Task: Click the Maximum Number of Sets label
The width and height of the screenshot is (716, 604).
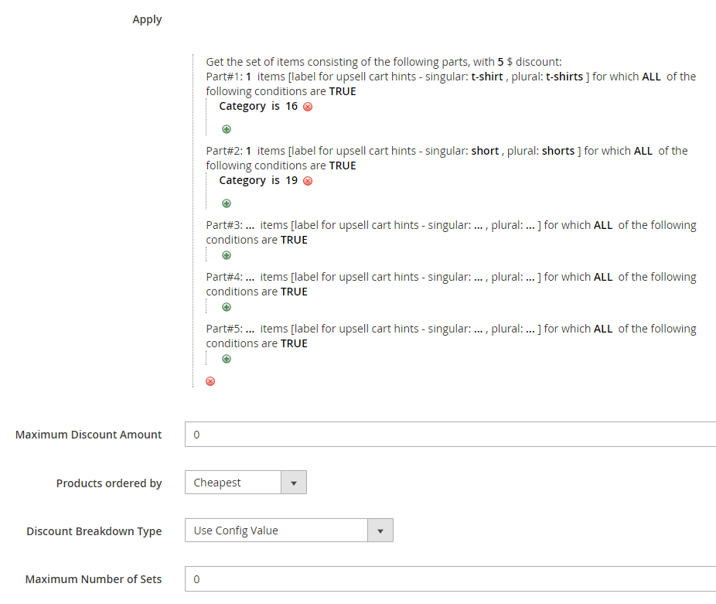Action: [x=94, y=579]
